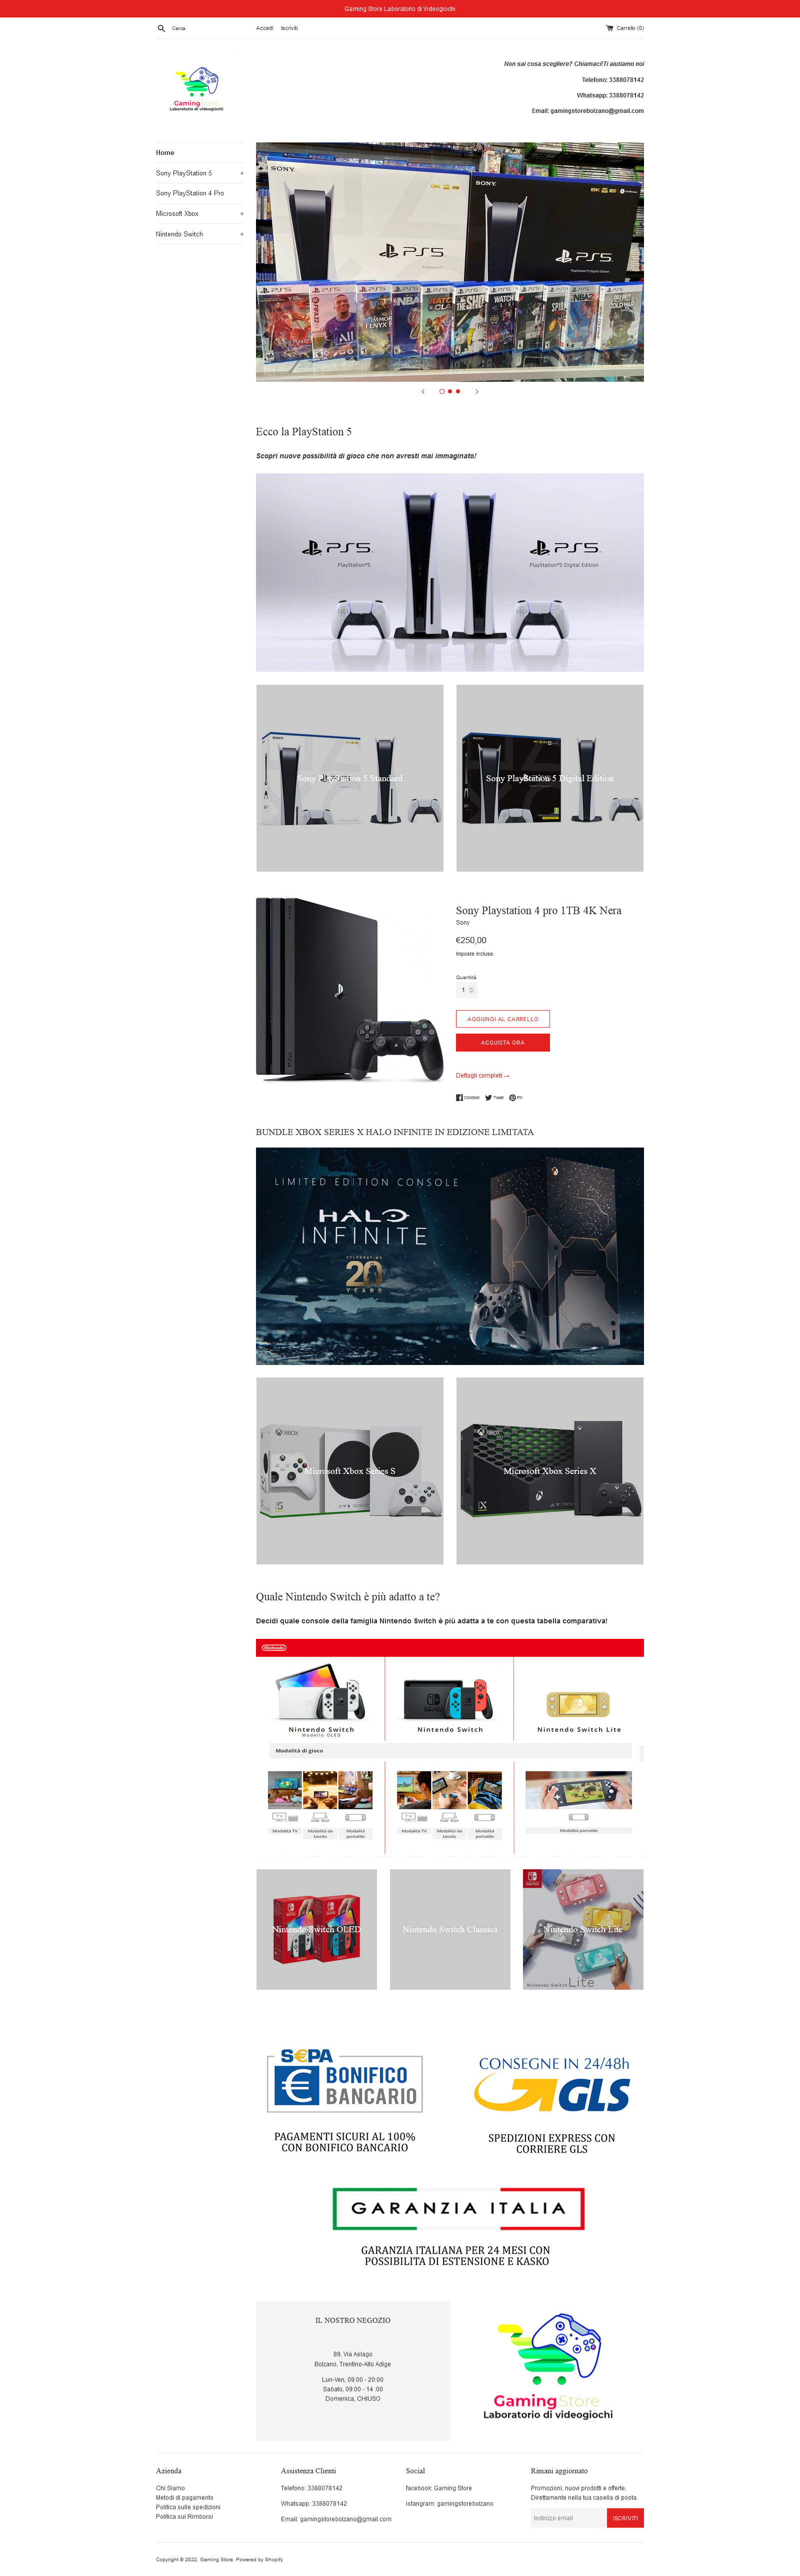
Task: Pin product on Pinterest
Action: click(x=516, y=1097)
